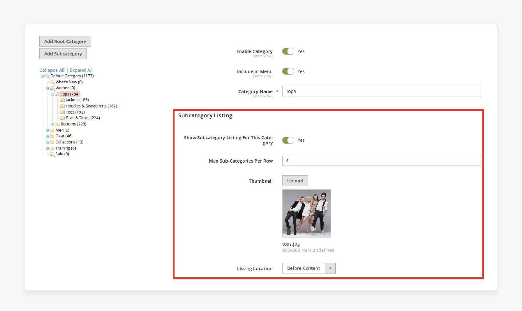Click the Tees folder icon
522x311 pixels.
point(62,112)
